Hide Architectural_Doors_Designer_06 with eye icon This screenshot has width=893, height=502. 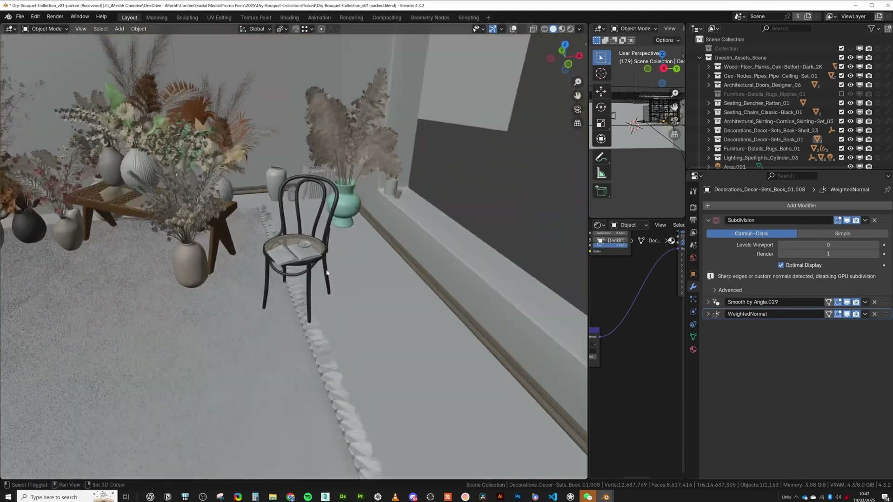pyautogui.click(x=850, y=85)
